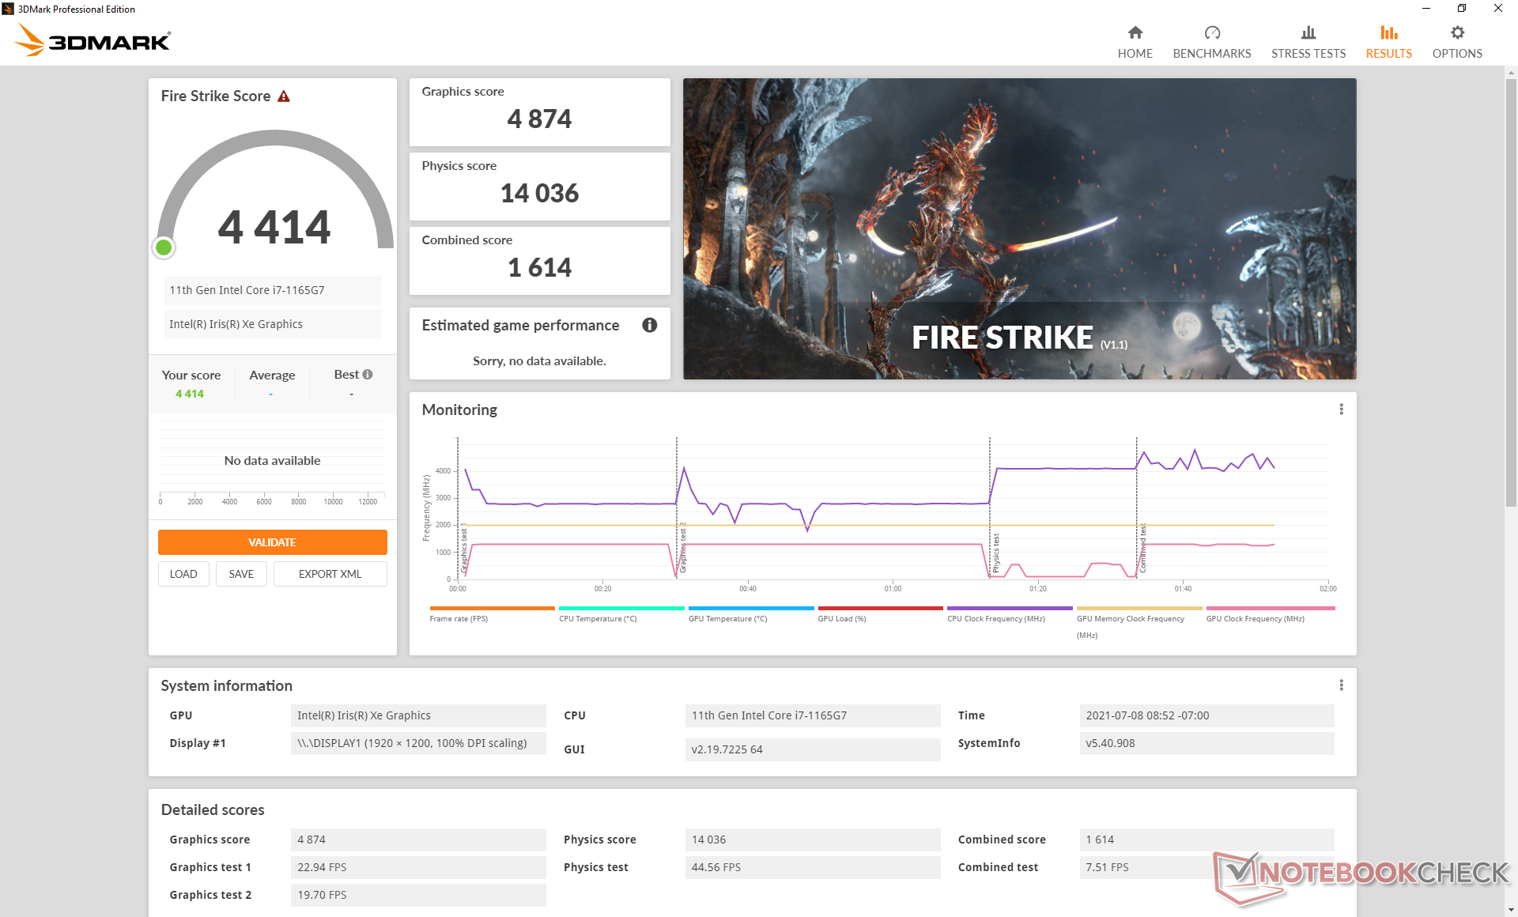This screenshot has height=917, width=1518.
Task: Open the Options gear icon
Action: tap(1456, 33)
